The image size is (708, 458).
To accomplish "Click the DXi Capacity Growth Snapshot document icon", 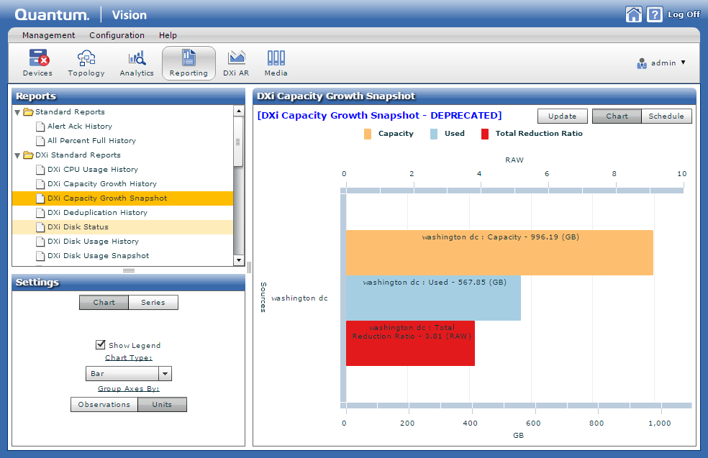I will coord(40,198).
